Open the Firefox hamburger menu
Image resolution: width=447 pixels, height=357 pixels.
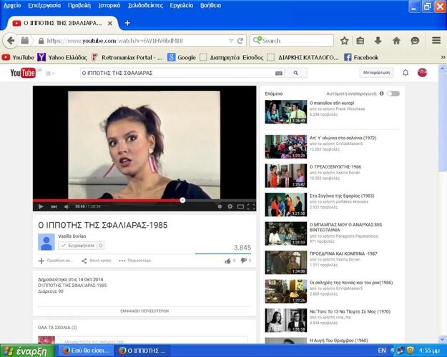436,41
